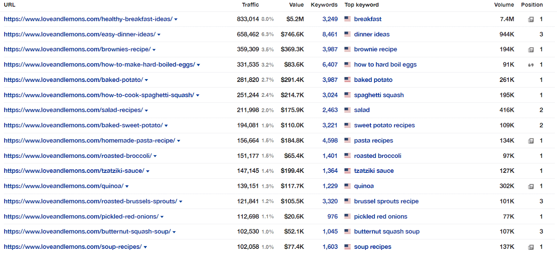Expand dropdown for baked-potato URL

coord(146,80)
